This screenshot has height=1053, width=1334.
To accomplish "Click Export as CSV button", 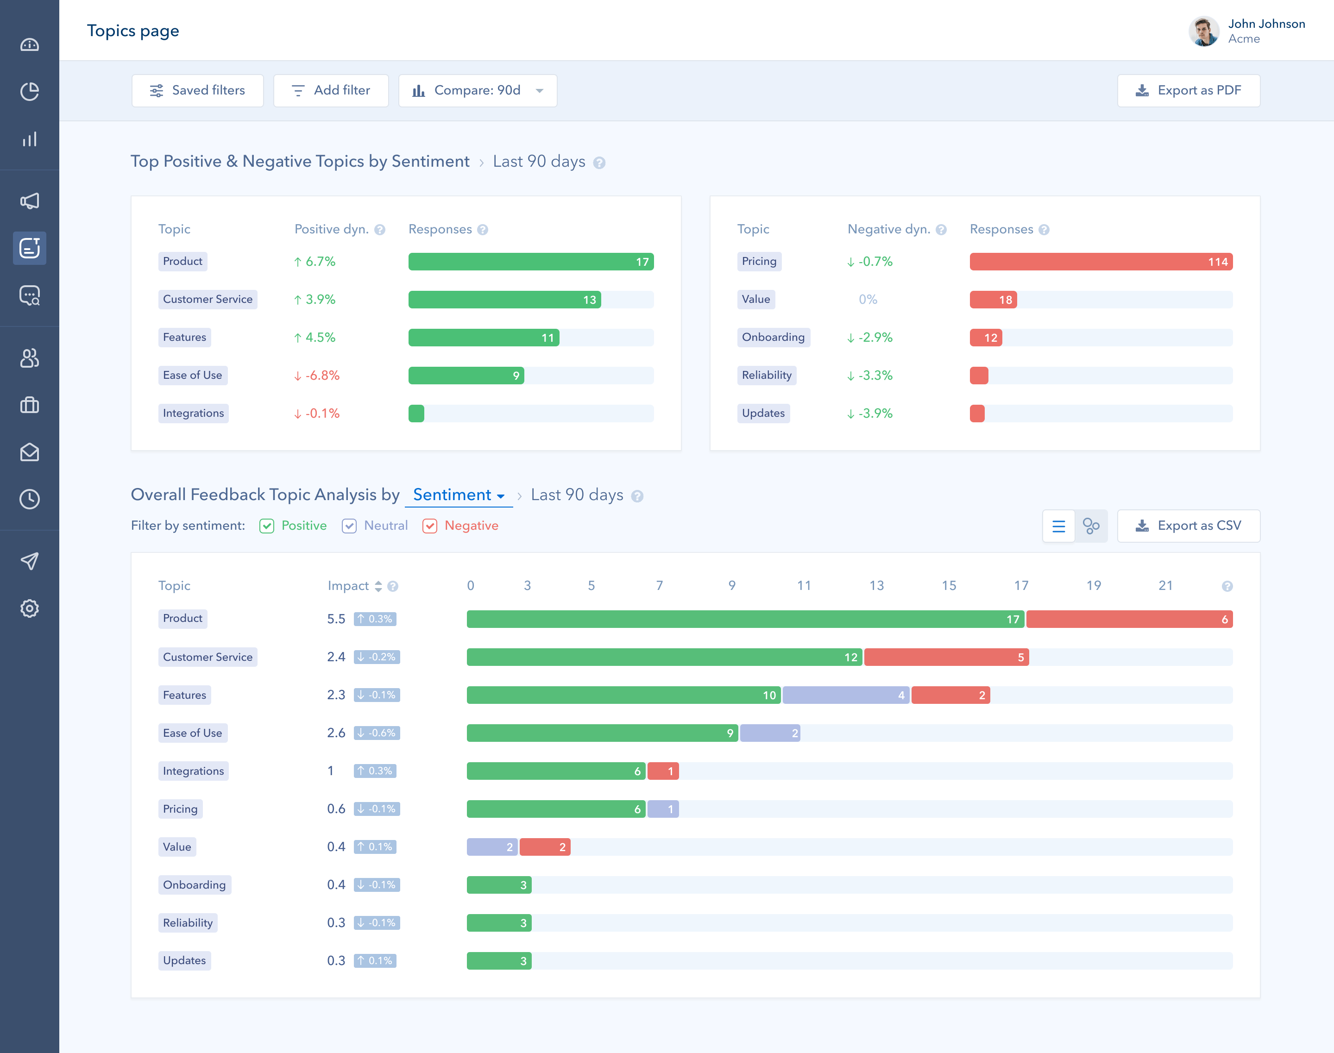I will click(x=1188, y=526).
